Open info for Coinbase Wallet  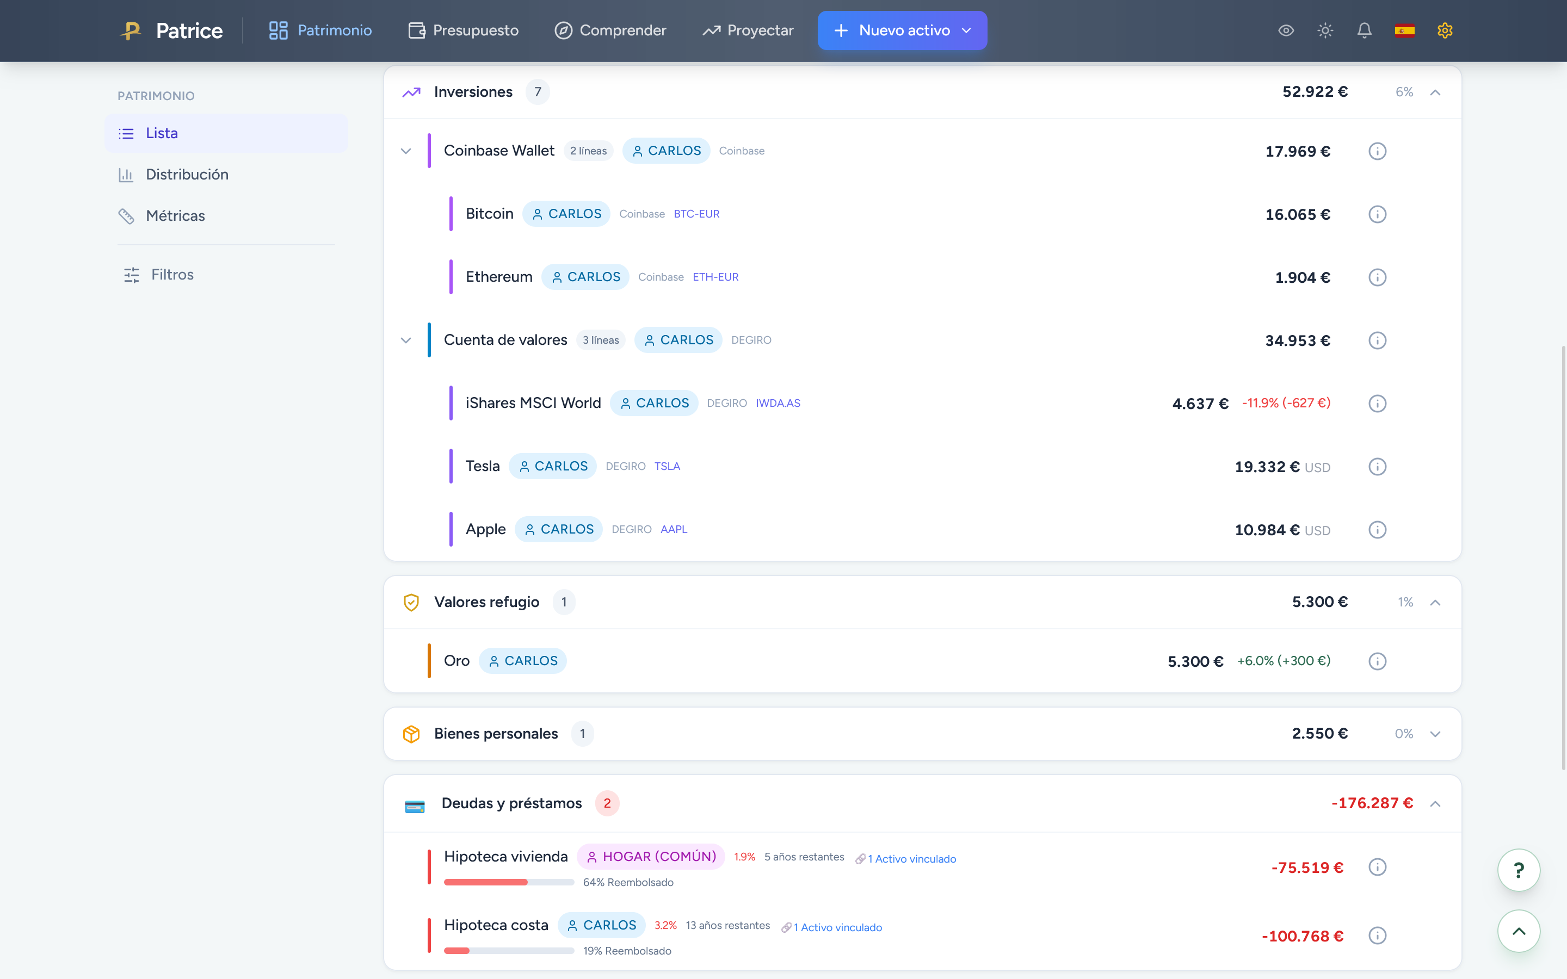[1377, 151]
